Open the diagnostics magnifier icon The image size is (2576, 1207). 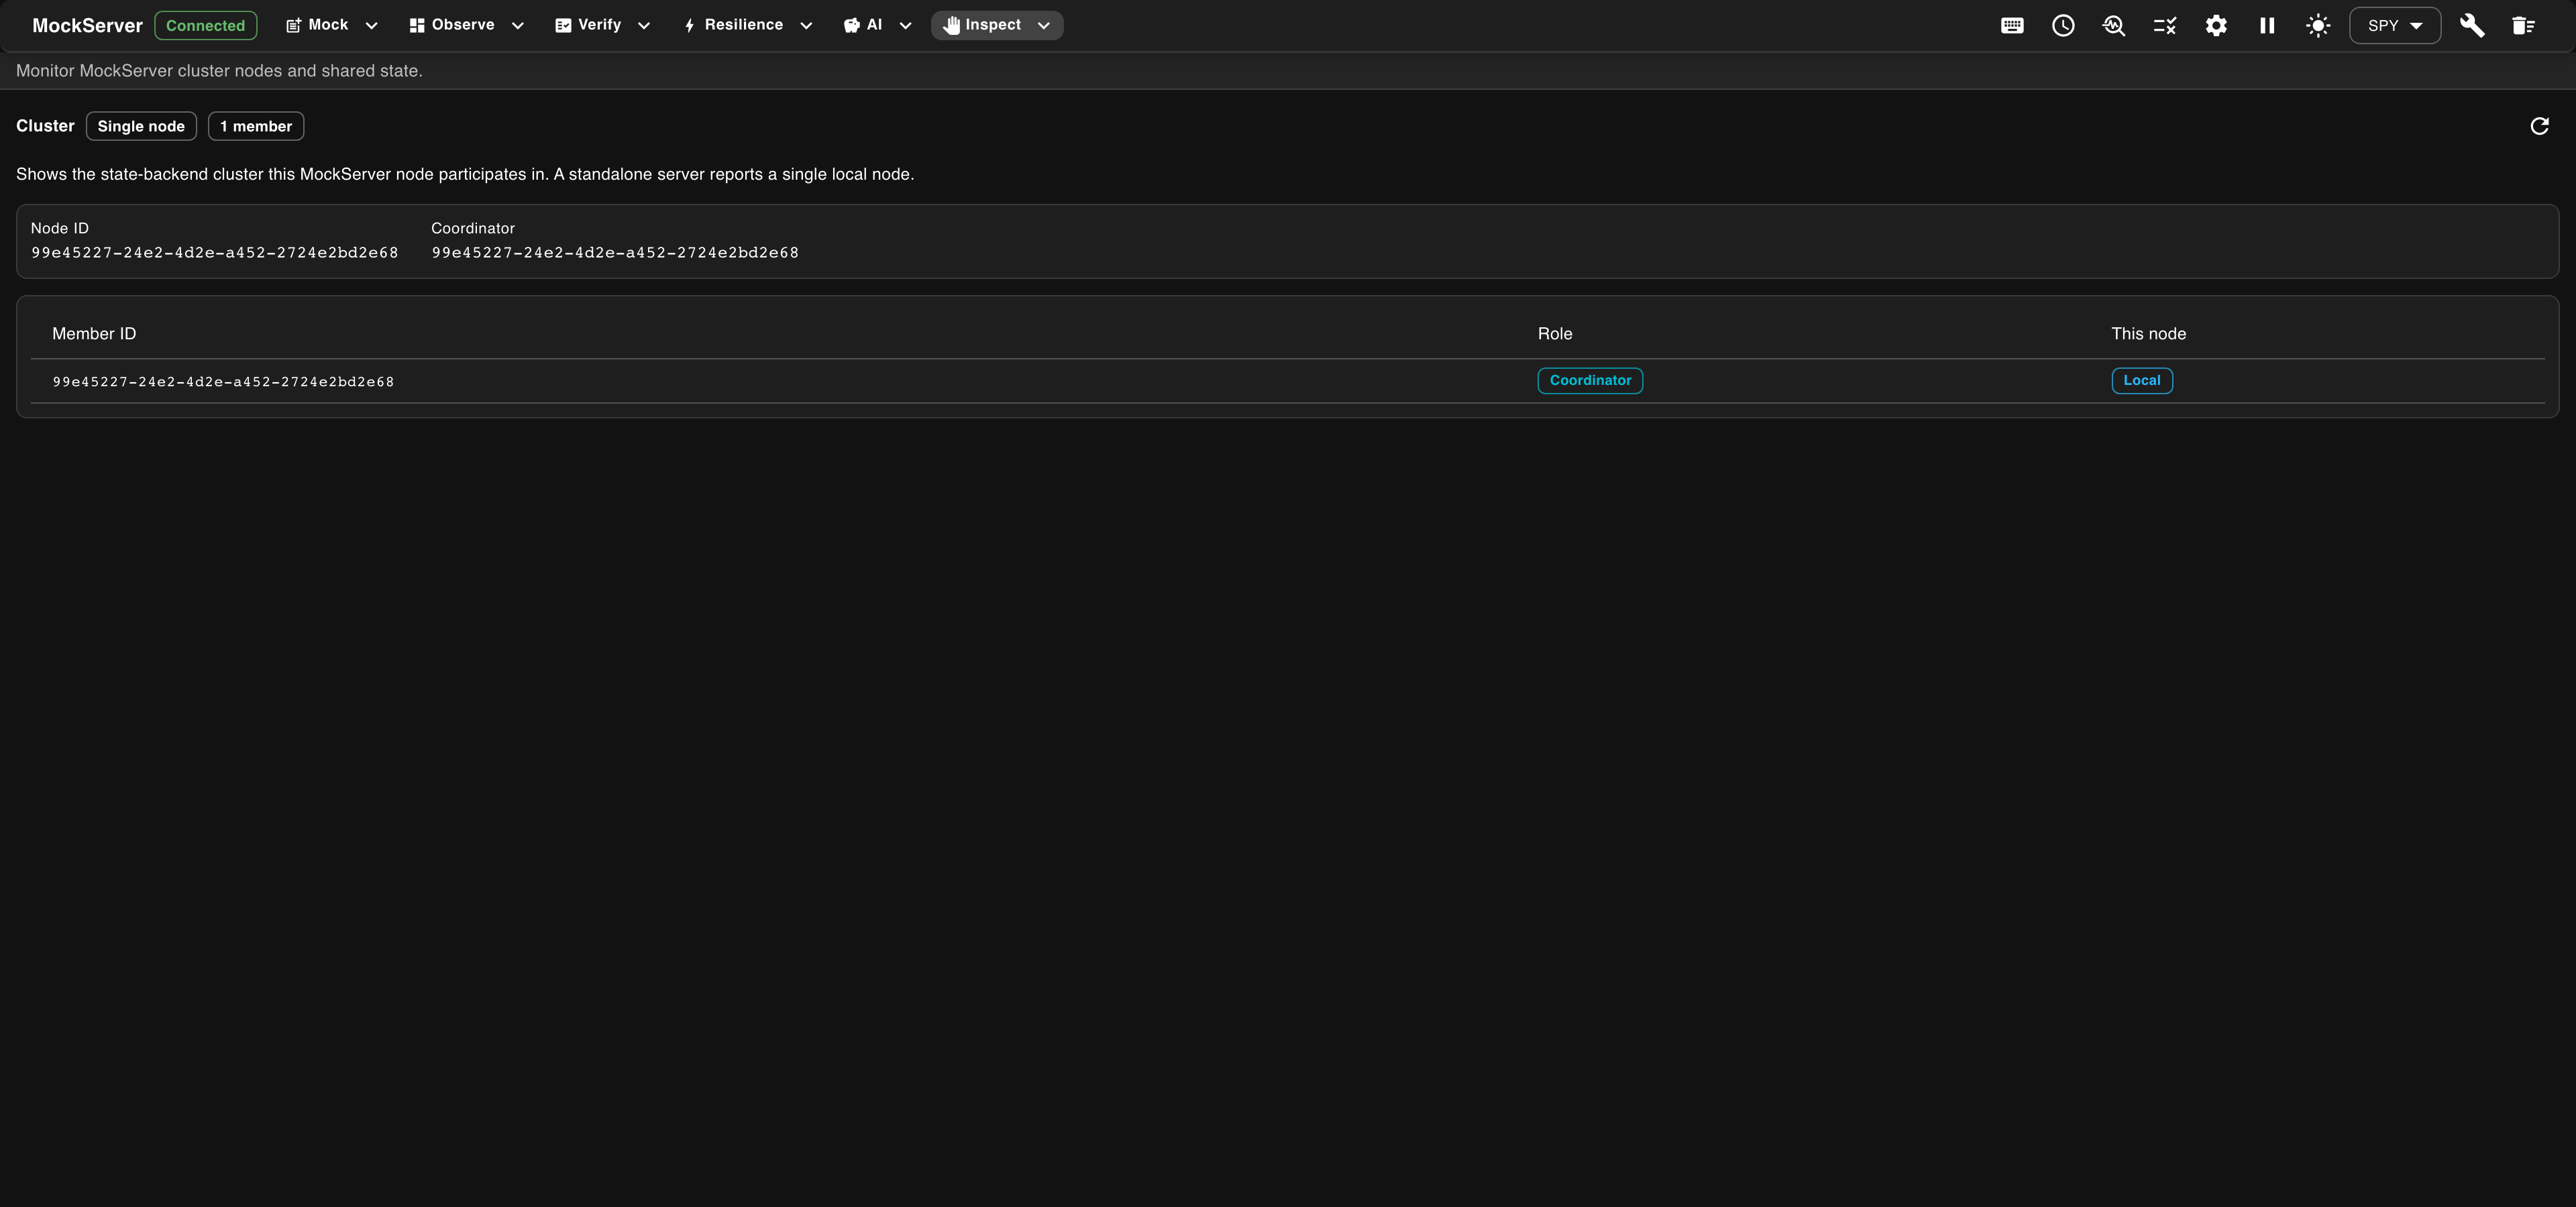point(2114,26)
